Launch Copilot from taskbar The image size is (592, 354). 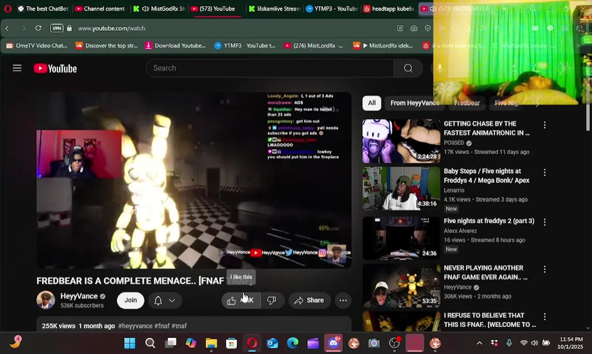pyautogui.click(x=191, y=343)
